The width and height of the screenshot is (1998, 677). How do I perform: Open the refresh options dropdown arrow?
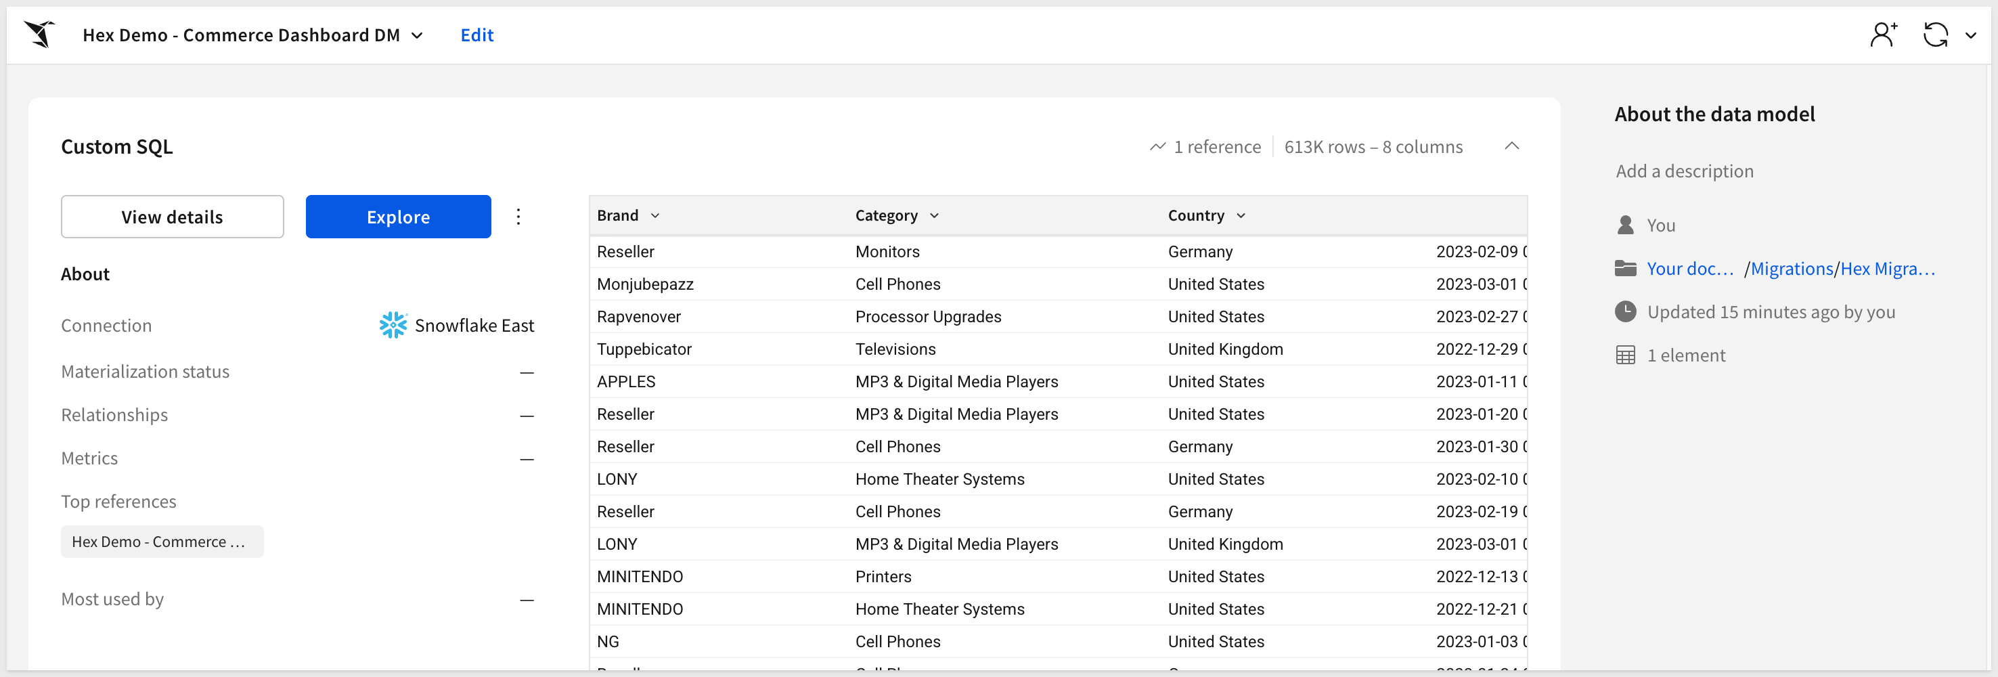pos(1970,36)
